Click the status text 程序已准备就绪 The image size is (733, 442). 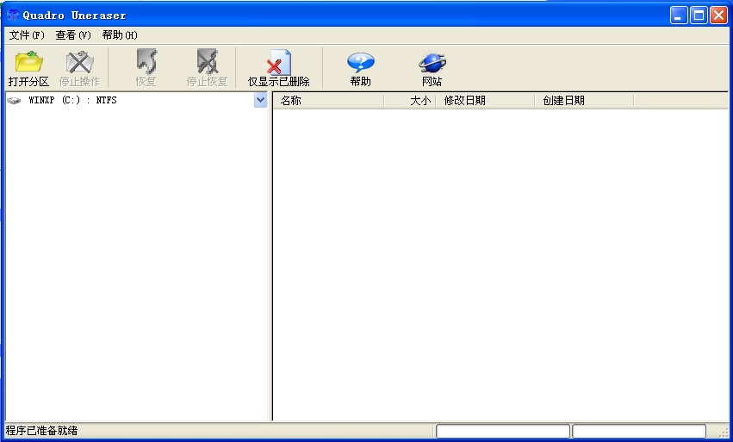point(41,430)
